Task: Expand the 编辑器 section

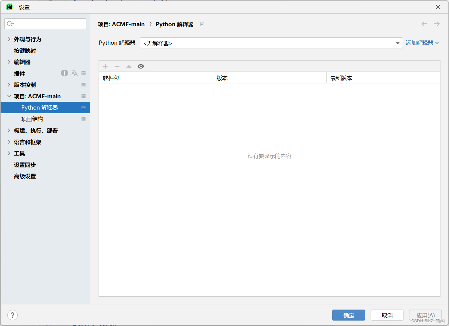Action: click(9, 62)
